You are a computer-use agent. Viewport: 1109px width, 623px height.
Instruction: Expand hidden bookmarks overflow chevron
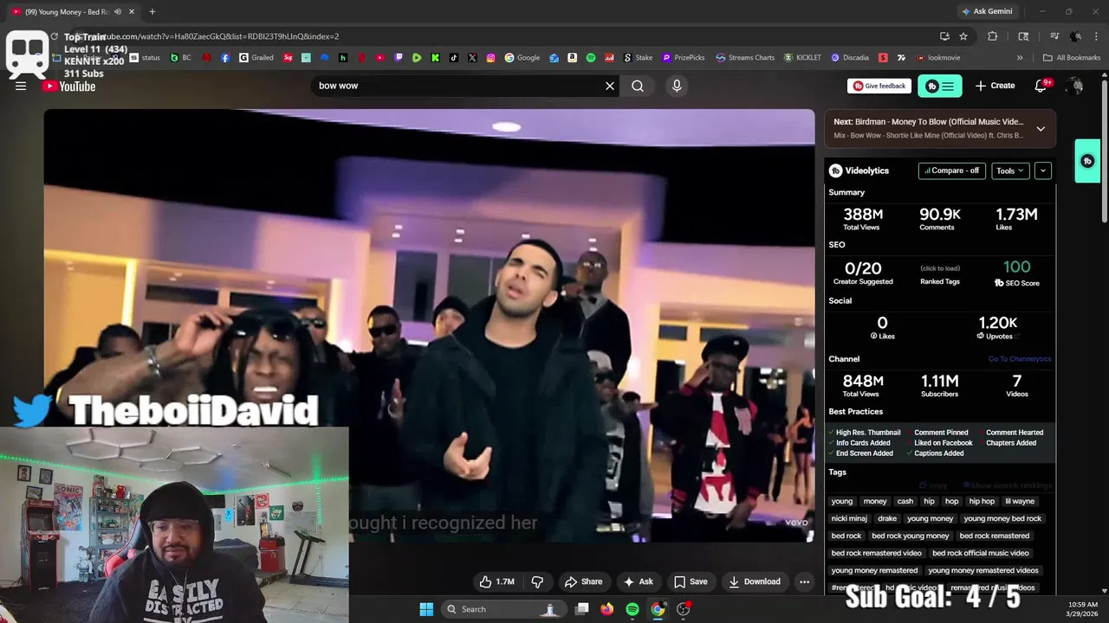point(1020,58)
